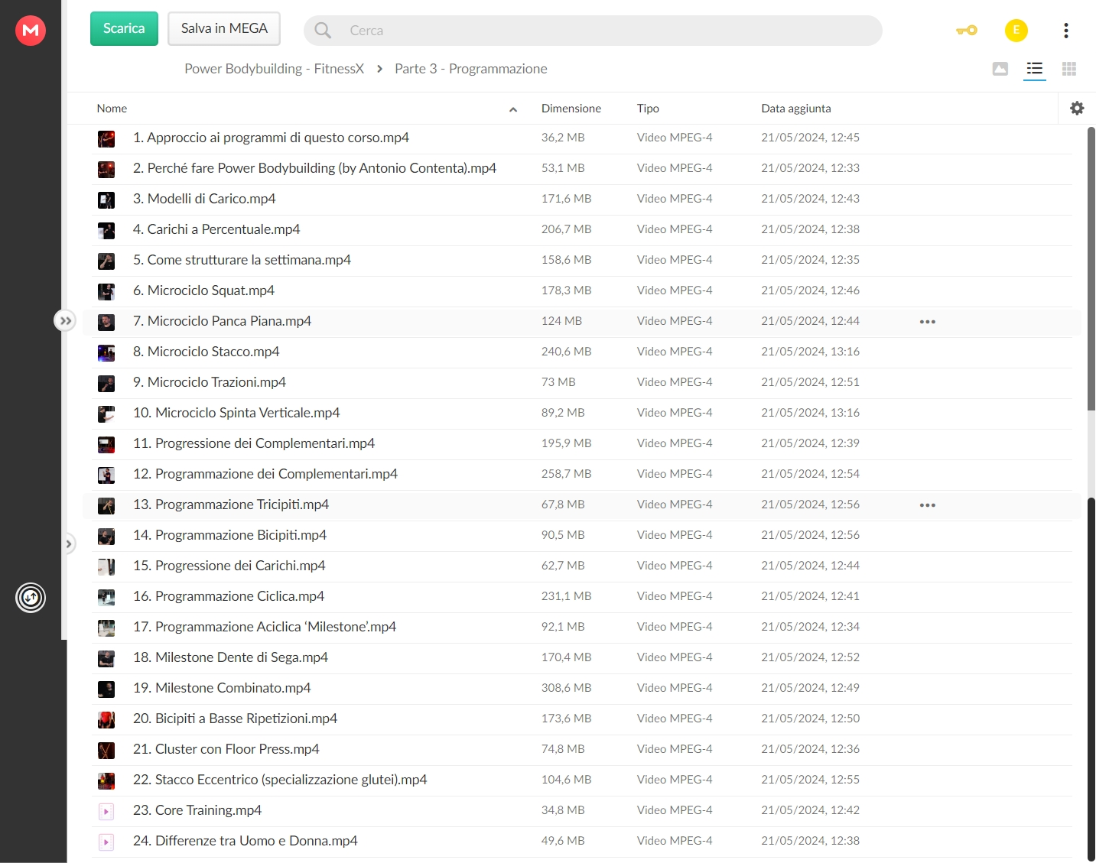Image resolution: width=1096 pixels, height=863 pixels.
Task: Open the yellow account avatar E
Action: [1016, 31]
